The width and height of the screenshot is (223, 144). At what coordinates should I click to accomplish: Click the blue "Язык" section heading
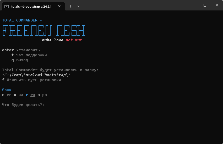coord(7,90)
